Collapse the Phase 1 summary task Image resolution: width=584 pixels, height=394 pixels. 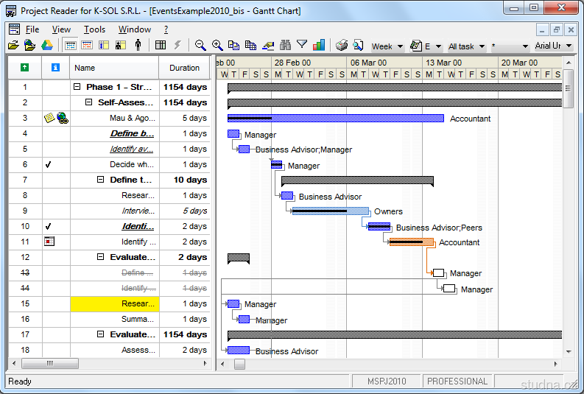pos(77,87)
